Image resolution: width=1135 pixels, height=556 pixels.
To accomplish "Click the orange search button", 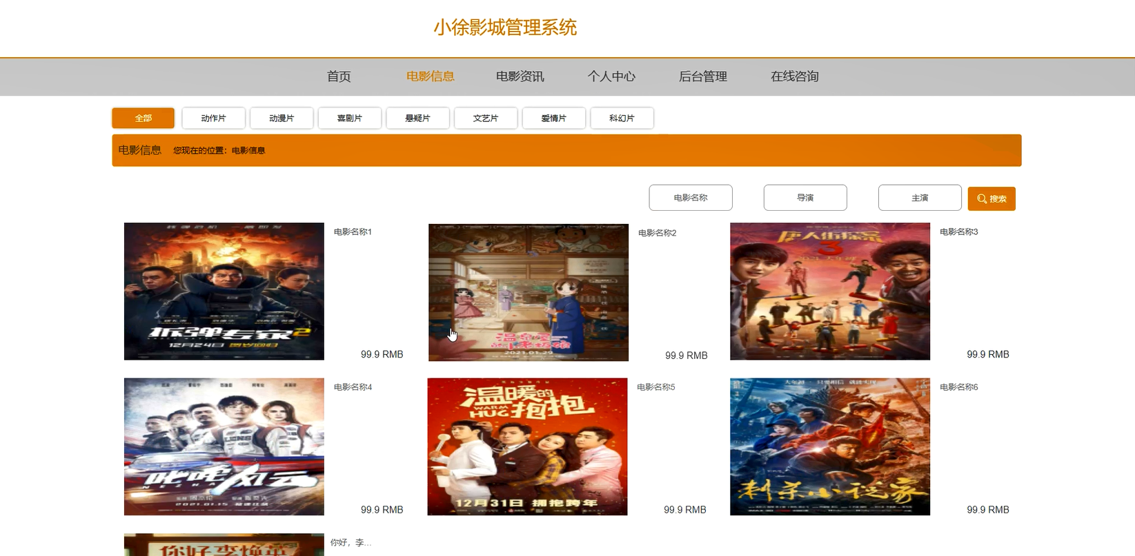I will (991, 198).
